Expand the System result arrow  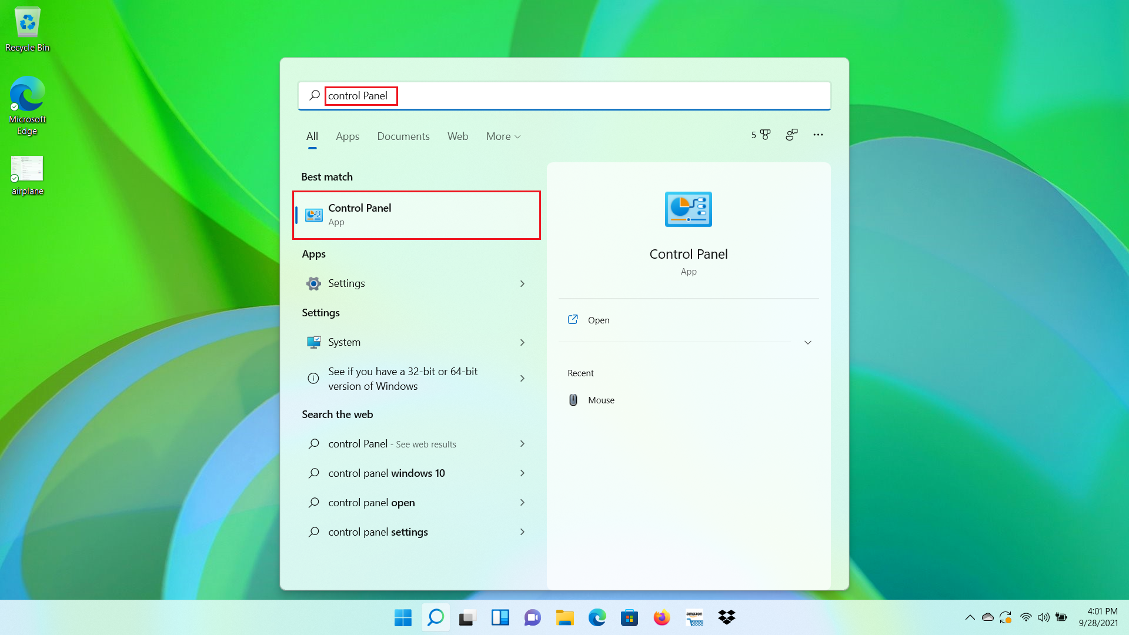tap(522, 342)
